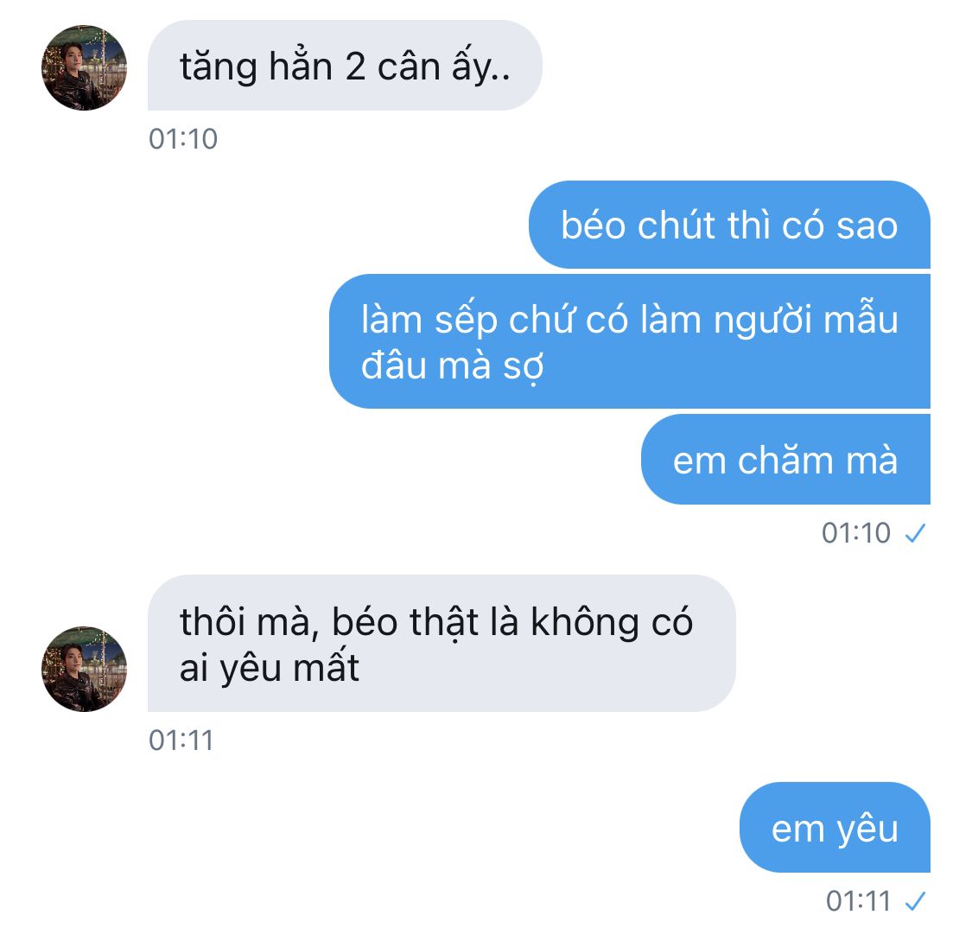Open sender's avatar beside 'thôi mà' message

click(85, 669)
